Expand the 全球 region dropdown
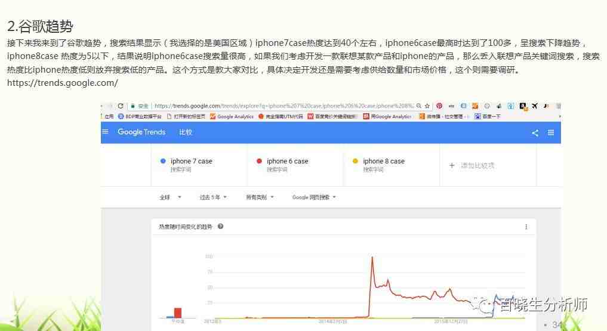 (170, 197)
